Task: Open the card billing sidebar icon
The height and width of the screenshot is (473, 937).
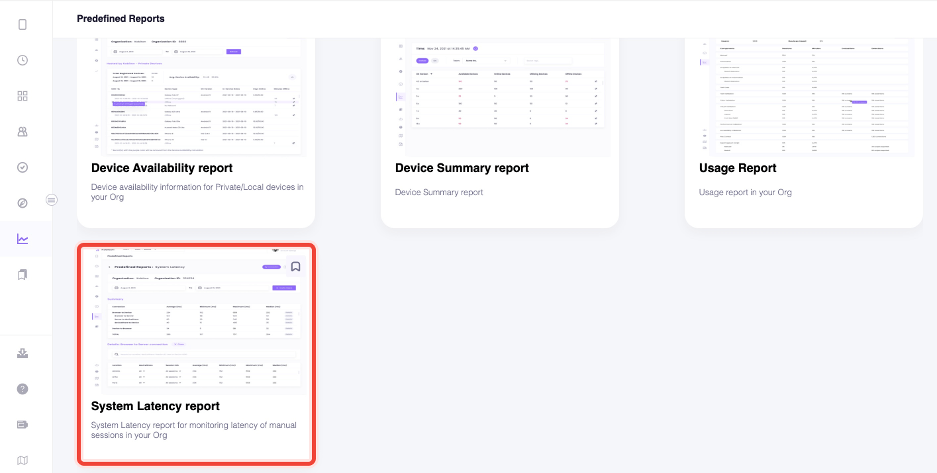Action: (x=23, y=425)
